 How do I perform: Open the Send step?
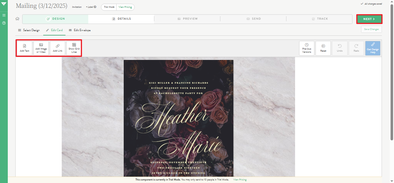click(x=253, y=19)
